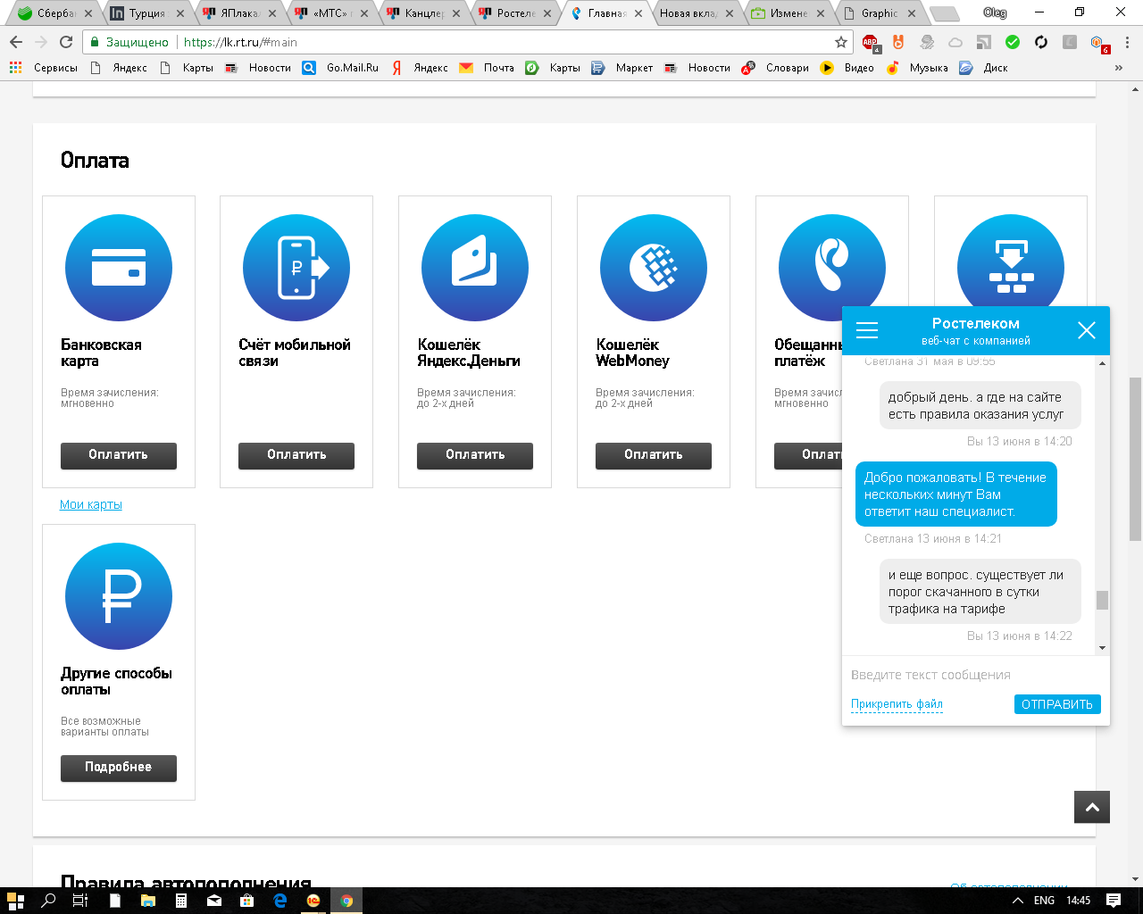Image resolution: width=1143 pixels, height=914 pixels.
Task: Click the Кошелёк Яндекс.Деньги wallet icon
Action: click(x=475, y=268)
